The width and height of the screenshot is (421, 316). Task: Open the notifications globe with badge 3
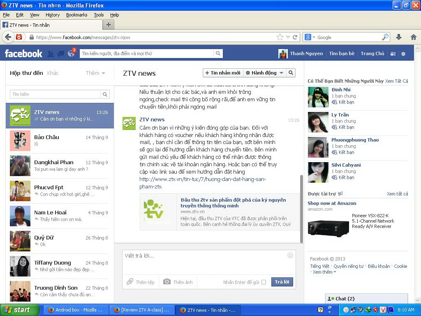click(72, 53)
